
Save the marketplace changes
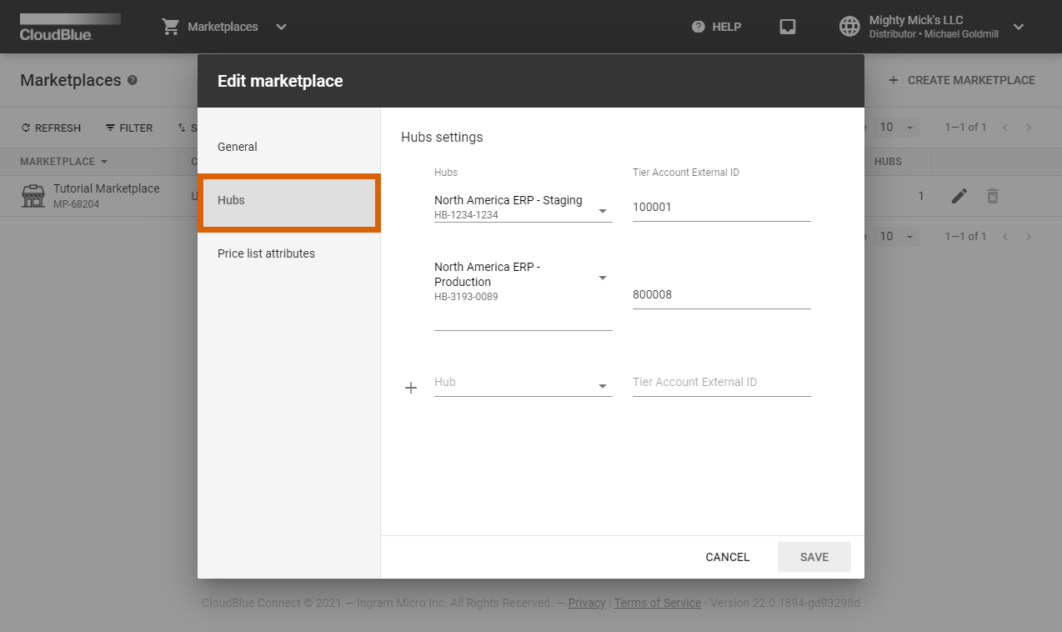tap(814, 556)
